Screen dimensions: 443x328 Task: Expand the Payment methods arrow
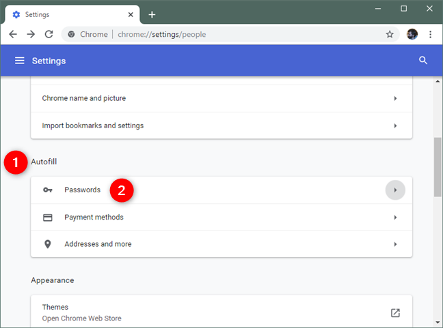tap(395, 218)
